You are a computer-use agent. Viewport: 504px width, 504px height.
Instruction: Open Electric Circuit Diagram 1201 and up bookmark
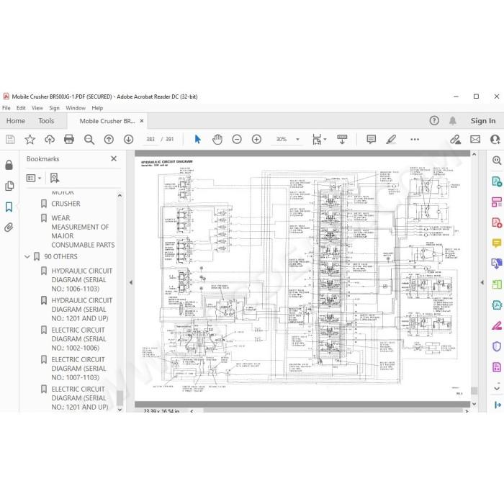(80, 398)
